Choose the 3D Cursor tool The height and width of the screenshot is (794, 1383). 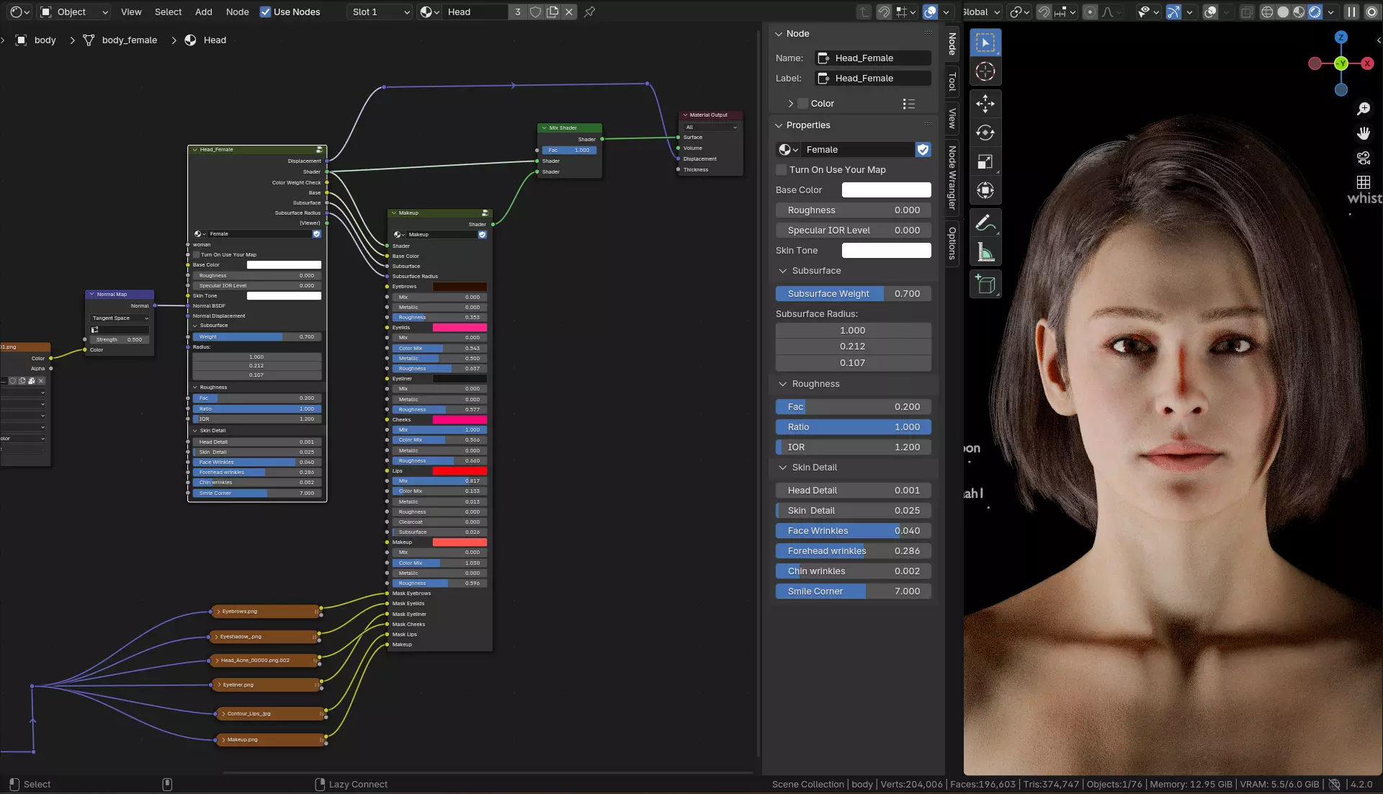985,71
